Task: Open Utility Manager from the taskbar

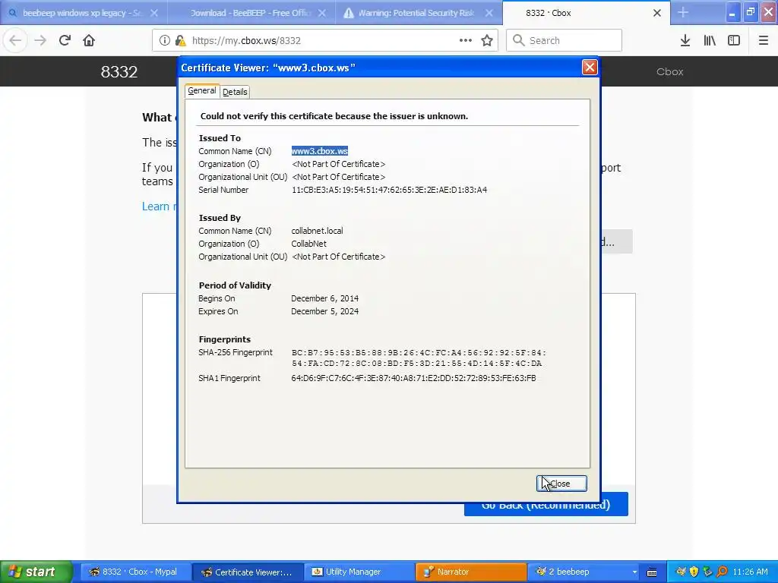Action: 359,572
